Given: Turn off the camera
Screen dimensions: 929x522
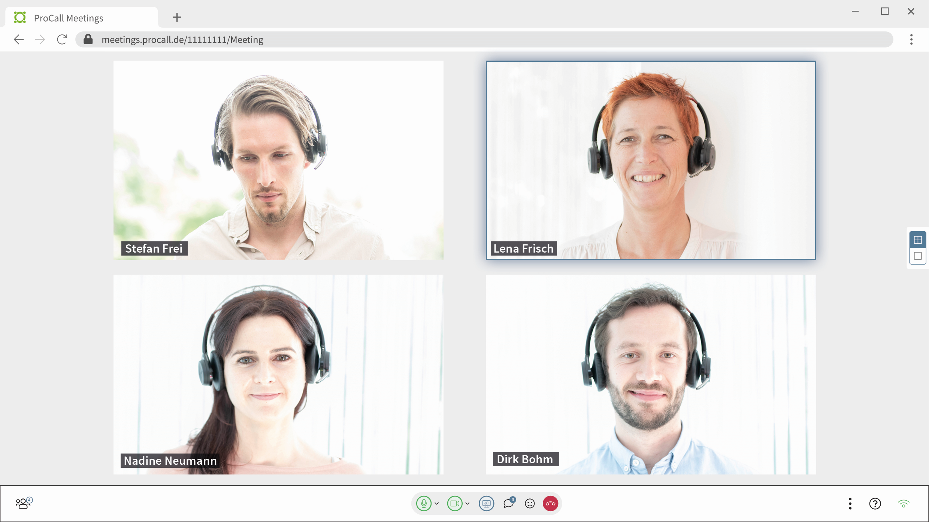Looking at the screenshot, I should (454, 503).
